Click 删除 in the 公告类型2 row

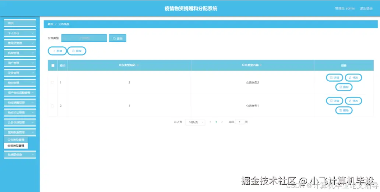pos(344,87)
